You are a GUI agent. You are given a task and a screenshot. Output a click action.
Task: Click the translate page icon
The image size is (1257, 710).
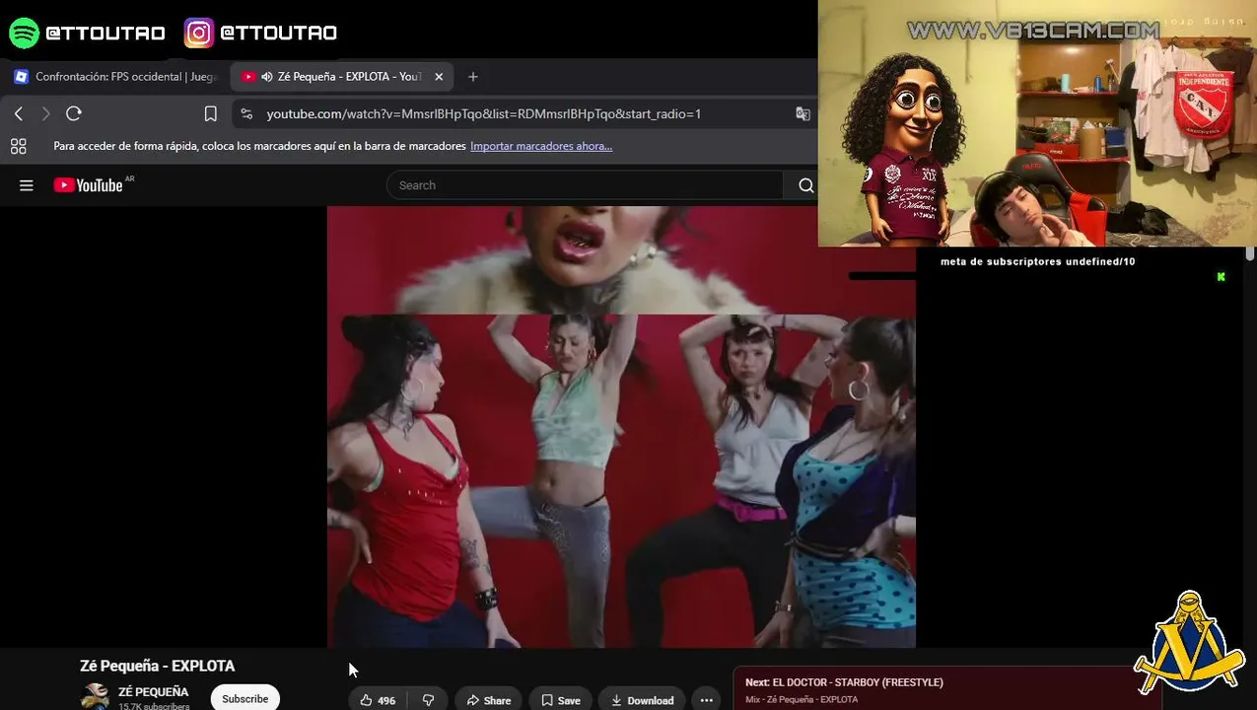coord(803,113)
